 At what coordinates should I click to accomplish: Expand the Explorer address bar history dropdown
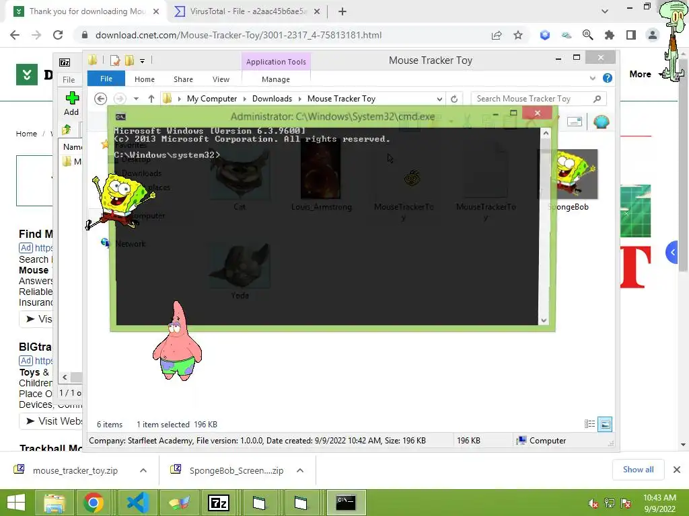pyautogui.click(x=439, y=99)
